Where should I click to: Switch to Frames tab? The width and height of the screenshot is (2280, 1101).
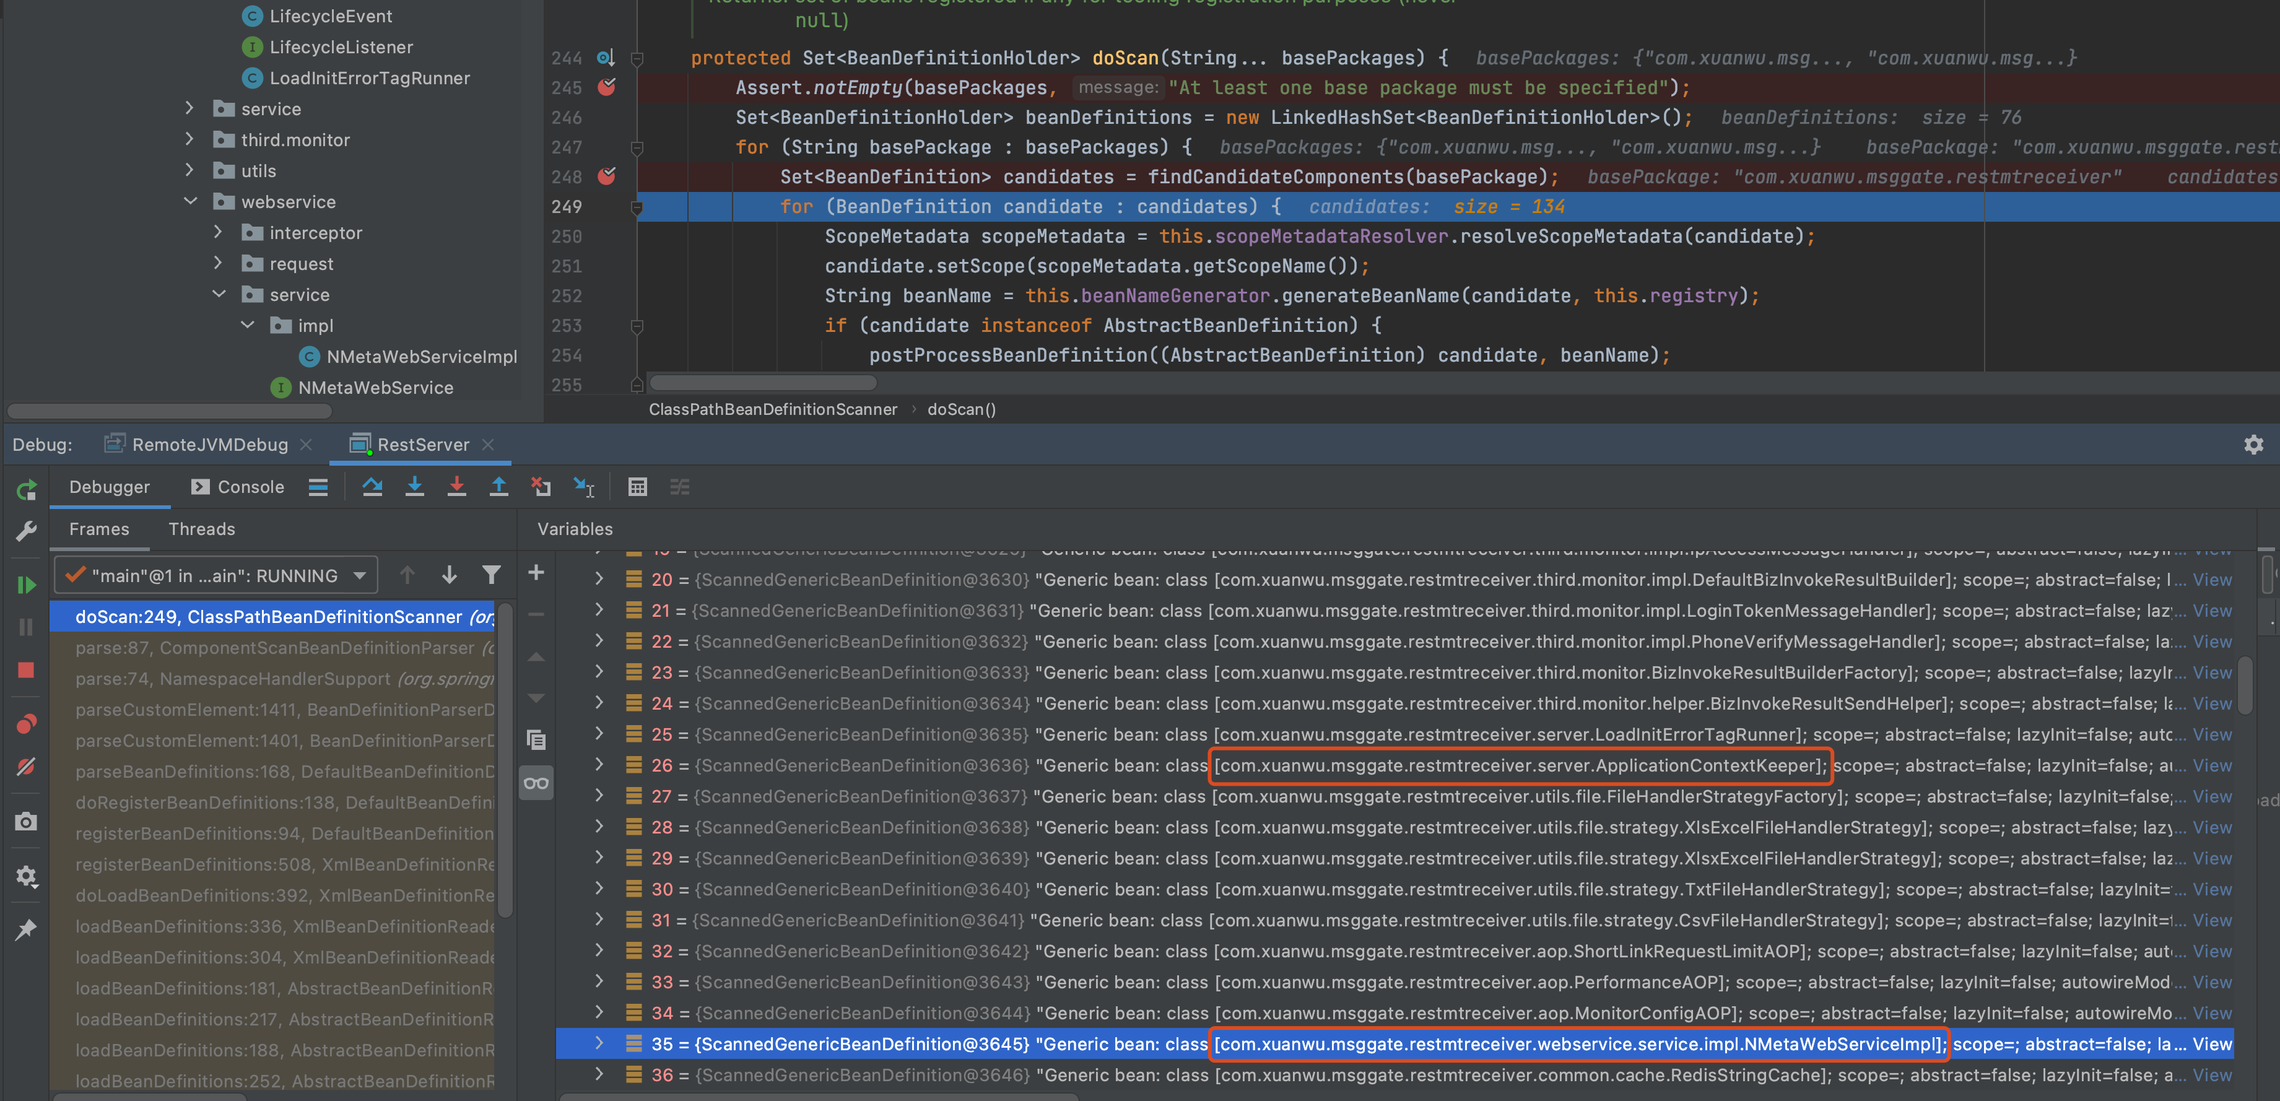coord(99,528)
